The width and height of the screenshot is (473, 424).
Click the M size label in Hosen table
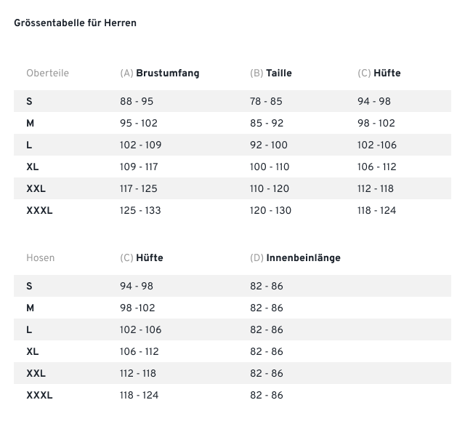[x=30, y=308]
